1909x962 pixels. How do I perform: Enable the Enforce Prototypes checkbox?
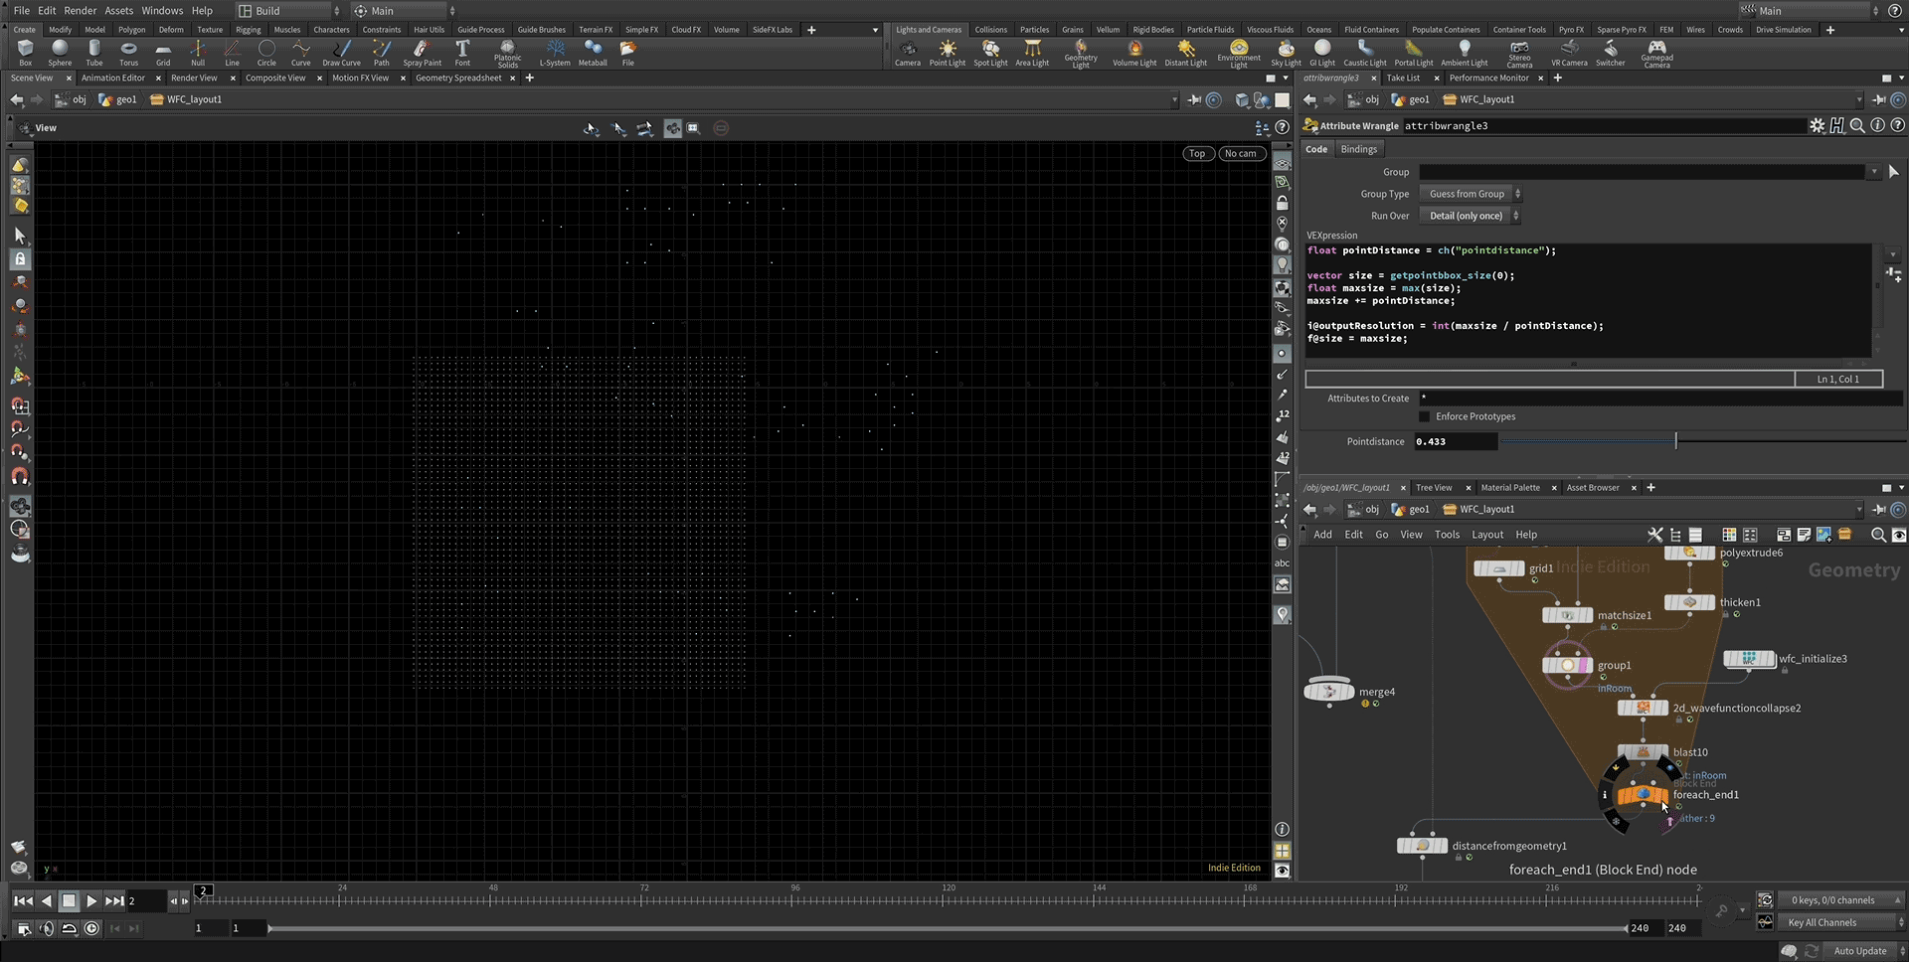pos(1424,416)
